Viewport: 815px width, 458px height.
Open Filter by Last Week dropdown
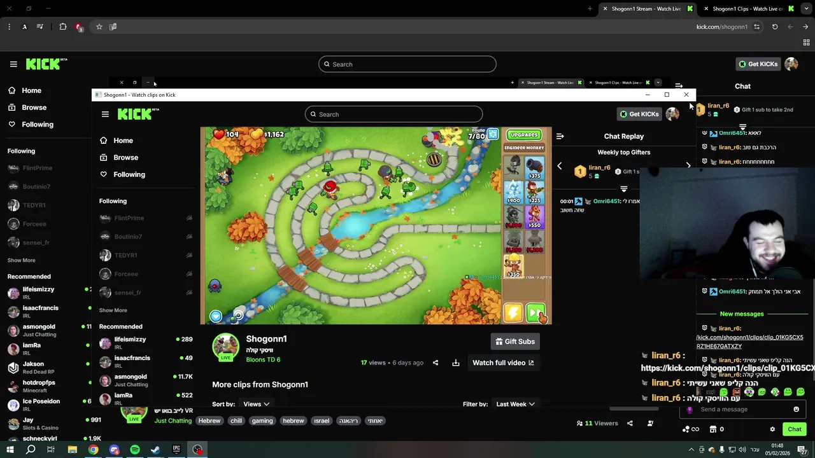pyautogui.click(x=516, y=404)
